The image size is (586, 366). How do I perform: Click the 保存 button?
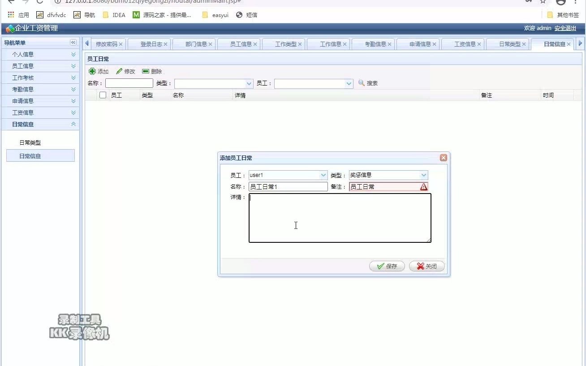click(x=387, y=266)
